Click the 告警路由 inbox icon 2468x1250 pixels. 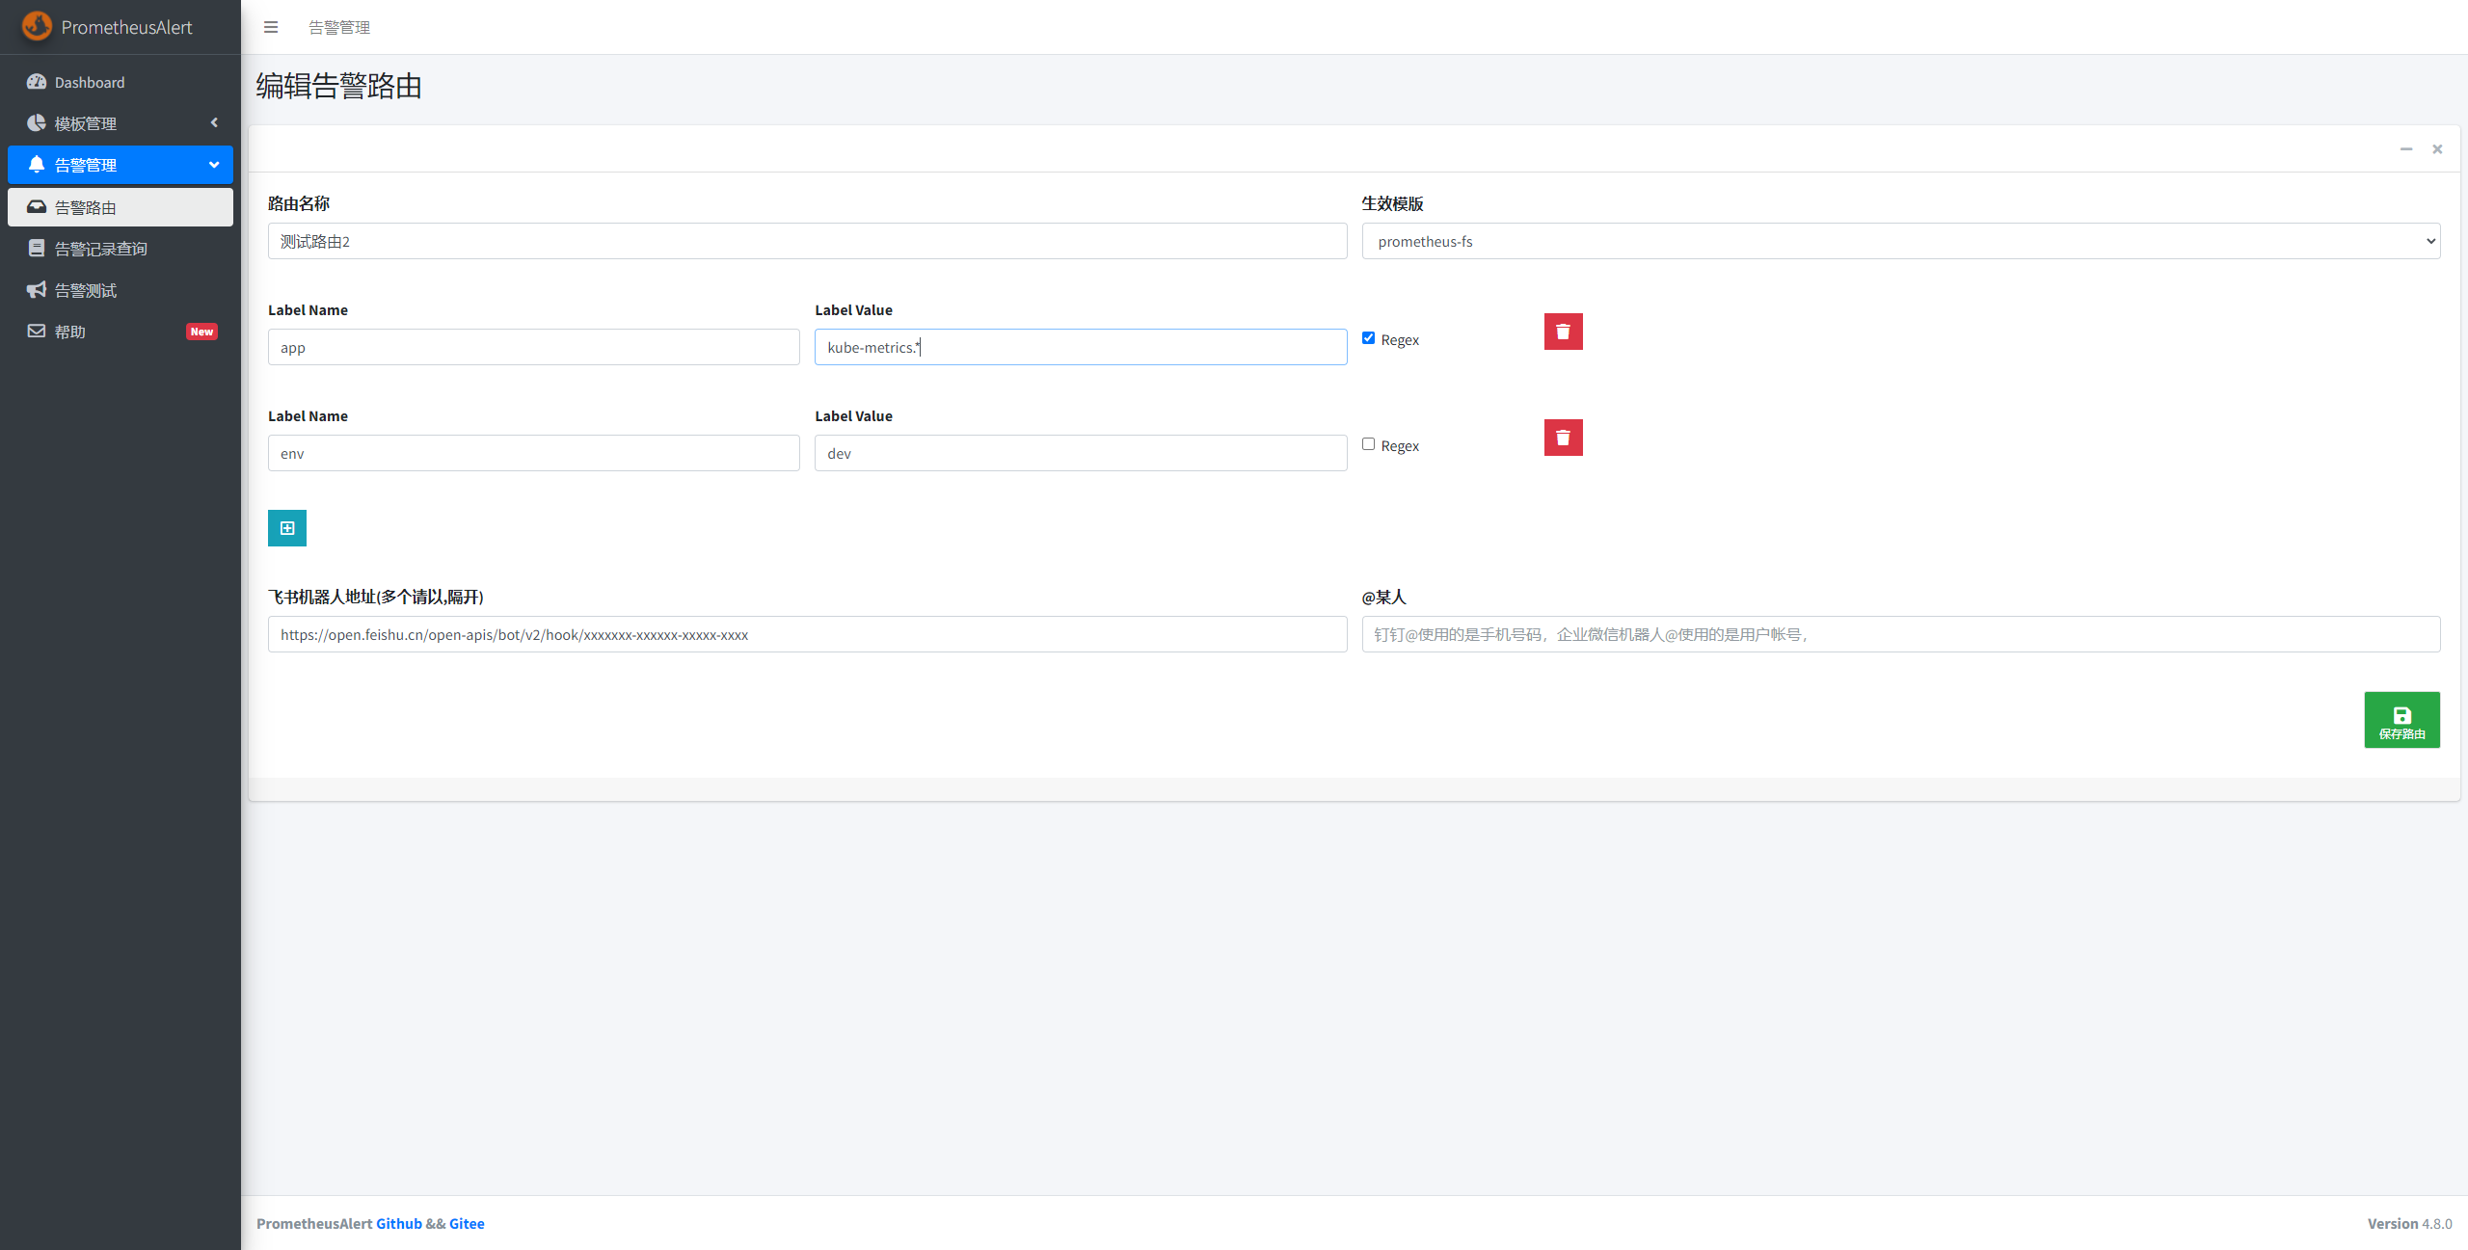(x=37, y=206)
